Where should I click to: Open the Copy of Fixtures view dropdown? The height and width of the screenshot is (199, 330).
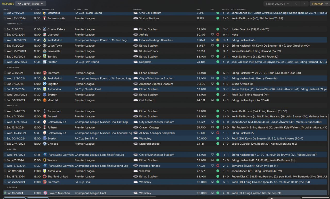[x=31, y=4]
